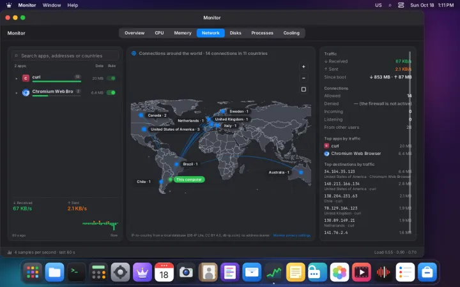Select the Sweden · 1 map label
Screen dimensions: 460x287
[x=239, y=111]
